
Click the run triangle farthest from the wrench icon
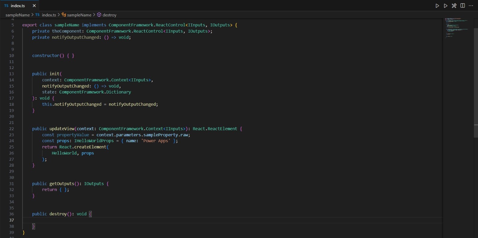pos(437,6)
